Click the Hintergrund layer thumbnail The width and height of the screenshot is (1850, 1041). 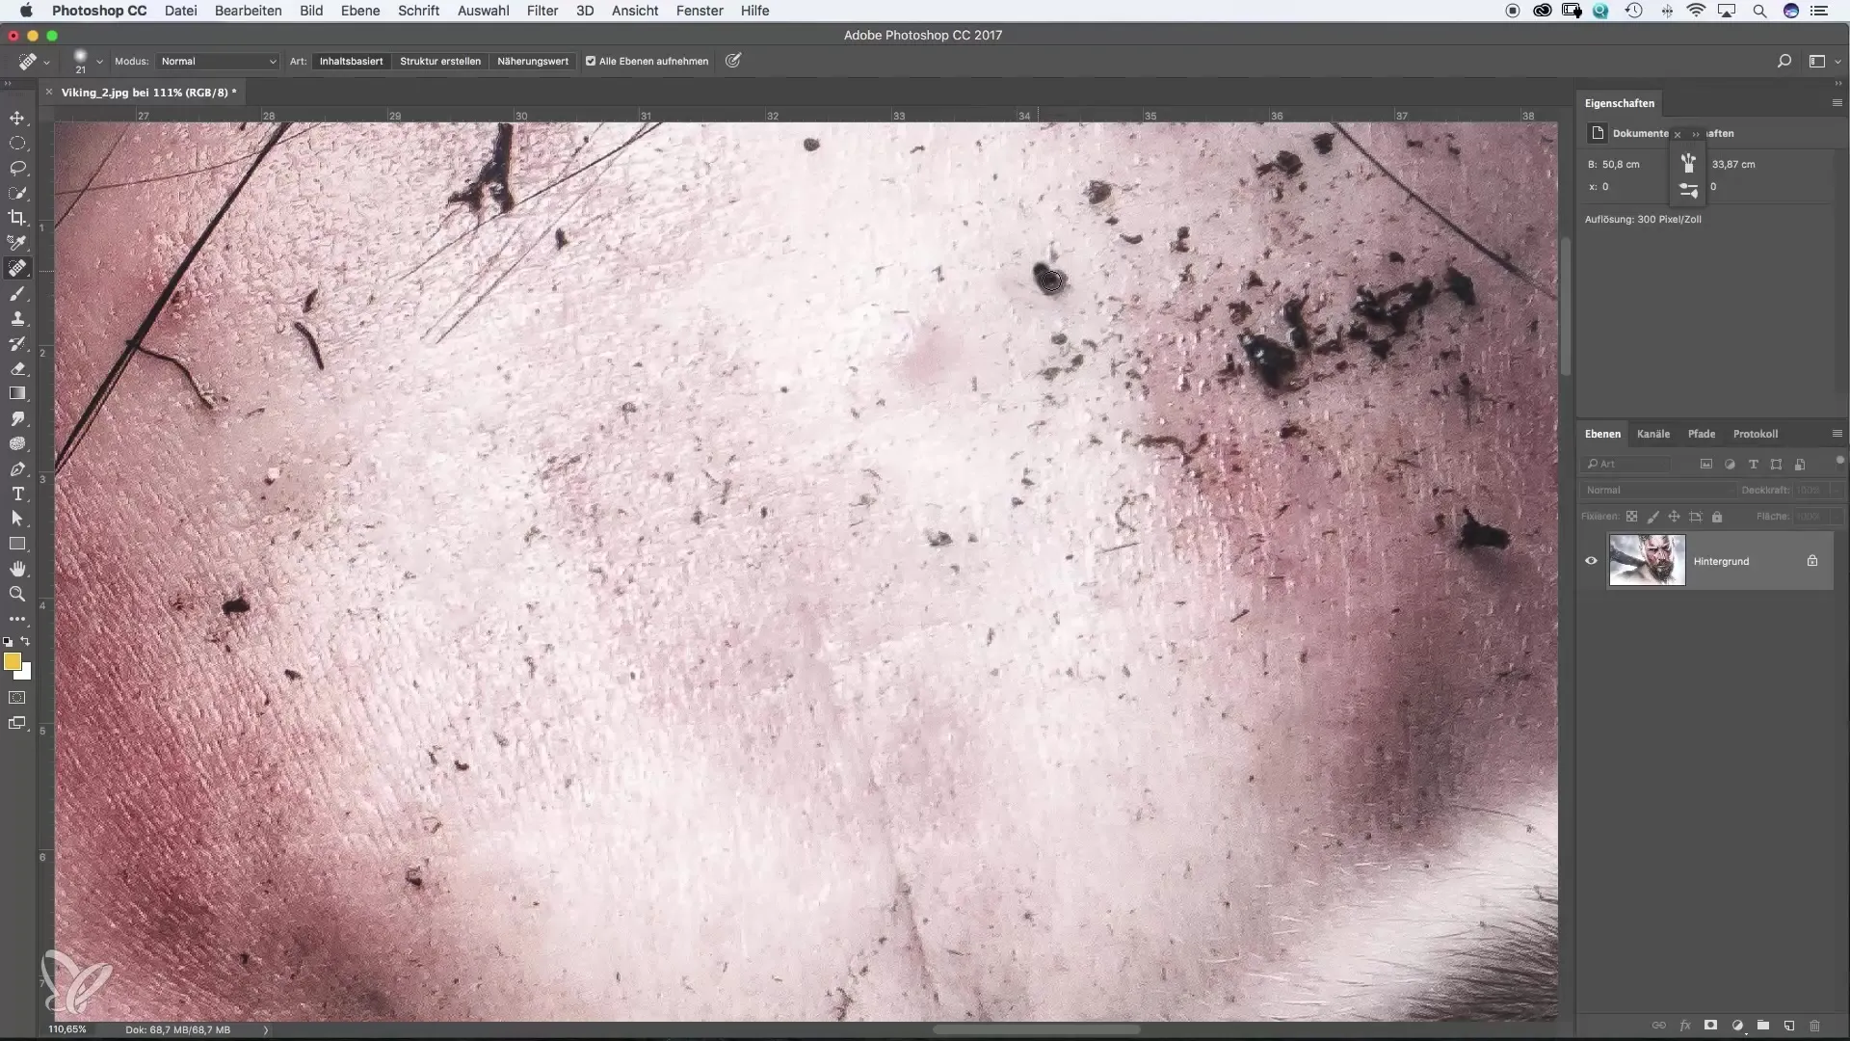click(x=1647, y=561)
